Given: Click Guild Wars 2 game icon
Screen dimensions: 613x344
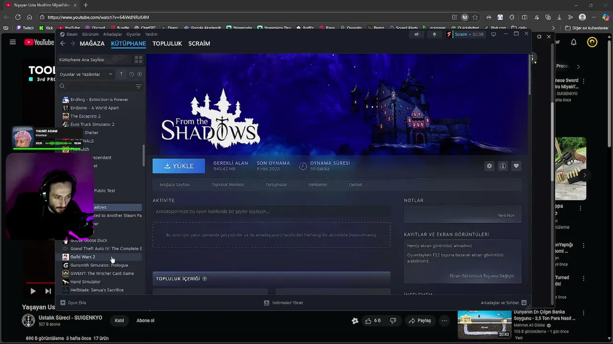Looking at the screenshot, I should click(x=66, y=257).
